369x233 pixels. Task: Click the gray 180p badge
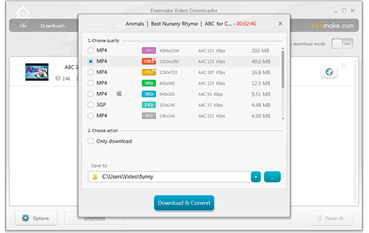[149, 116]
